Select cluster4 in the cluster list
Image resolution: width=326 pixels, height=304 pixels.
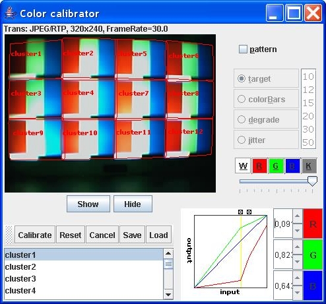tap(84, 291)
